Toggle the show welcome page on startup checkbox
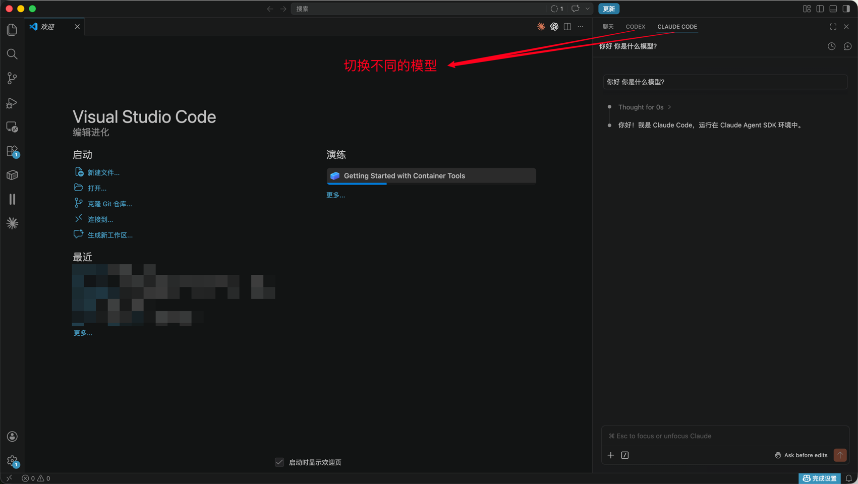Image resolution: width=858 pixels, height=484 pixels. point(279,462)
